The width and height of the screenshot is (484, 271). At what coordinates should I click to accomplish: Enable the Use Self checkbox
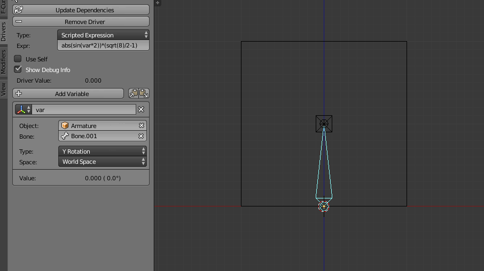click(18, 59)
